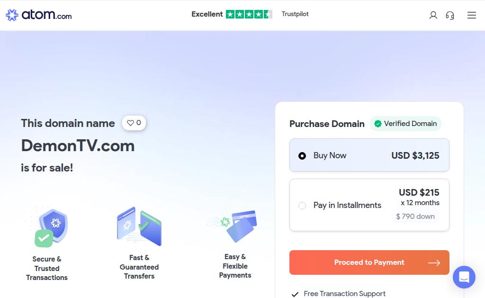Viewport: 485px width, 298px height.
Task: Click the atom.com wordmark text
Action: coord(47,15)
